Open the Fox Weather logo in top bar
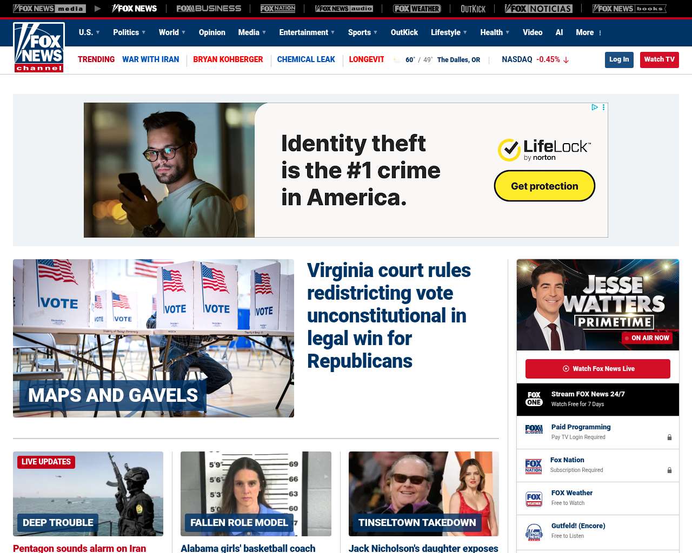 (x=417, y=9)
